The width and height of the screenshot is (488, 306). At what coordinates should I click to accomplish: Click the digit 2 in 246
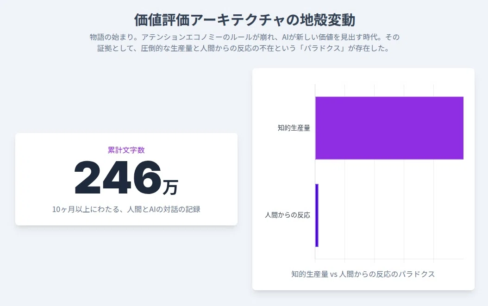point(88,177)
